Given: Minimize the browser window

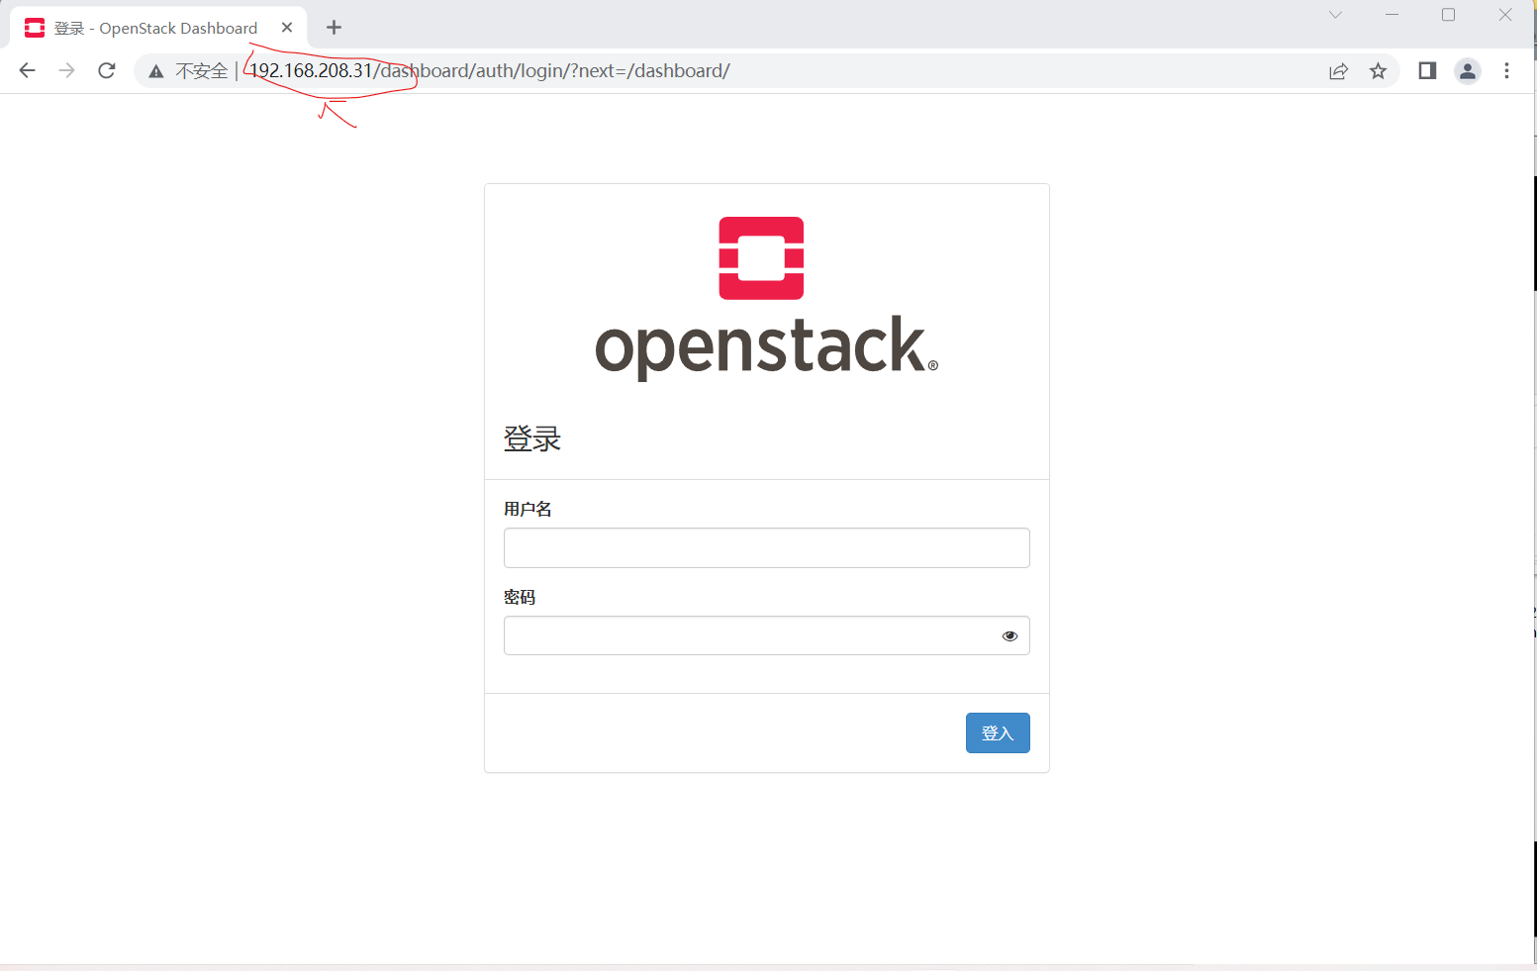Looking at the screenshot, I should pyautogui.click(x=1392, y=15).
